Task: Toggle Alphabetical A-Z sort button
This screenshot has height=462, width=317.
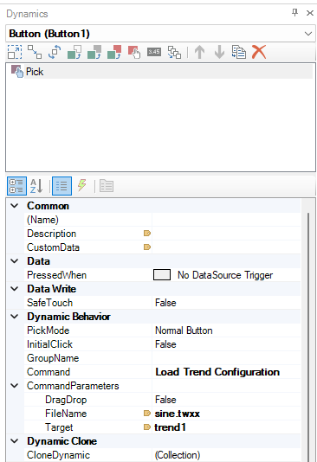Action: 36,186
